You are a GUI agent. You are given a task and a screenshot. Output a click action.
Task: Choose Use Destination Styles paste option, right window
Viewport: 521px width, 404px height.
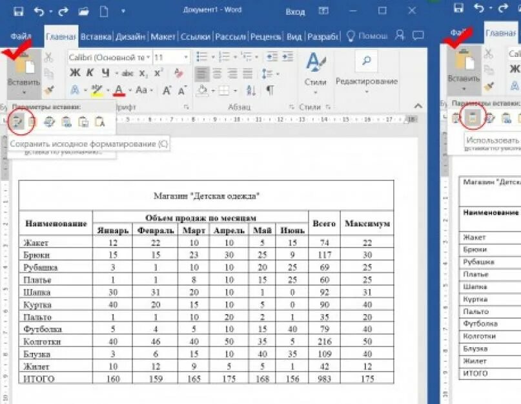473,118
